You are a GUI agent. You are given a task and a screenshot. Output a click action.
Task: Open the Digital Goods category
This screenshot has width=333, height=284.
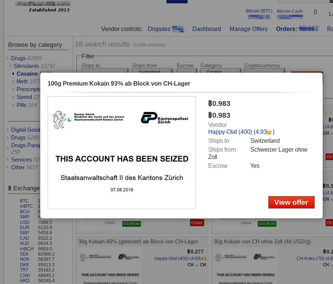[x=26, y=130]
